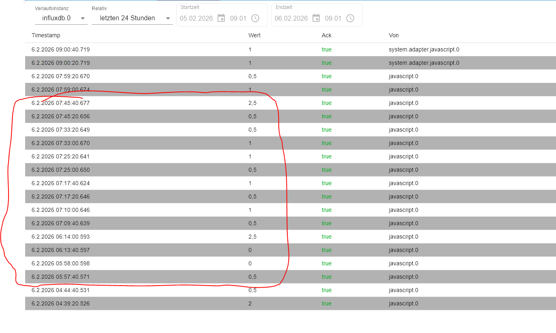Click javascript.0 in the 05:58:00.598 row

pos(403,263)
